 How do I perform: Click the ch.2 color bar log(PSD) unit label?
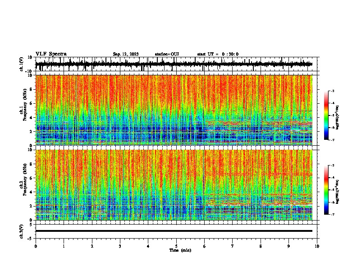point(338,192)
